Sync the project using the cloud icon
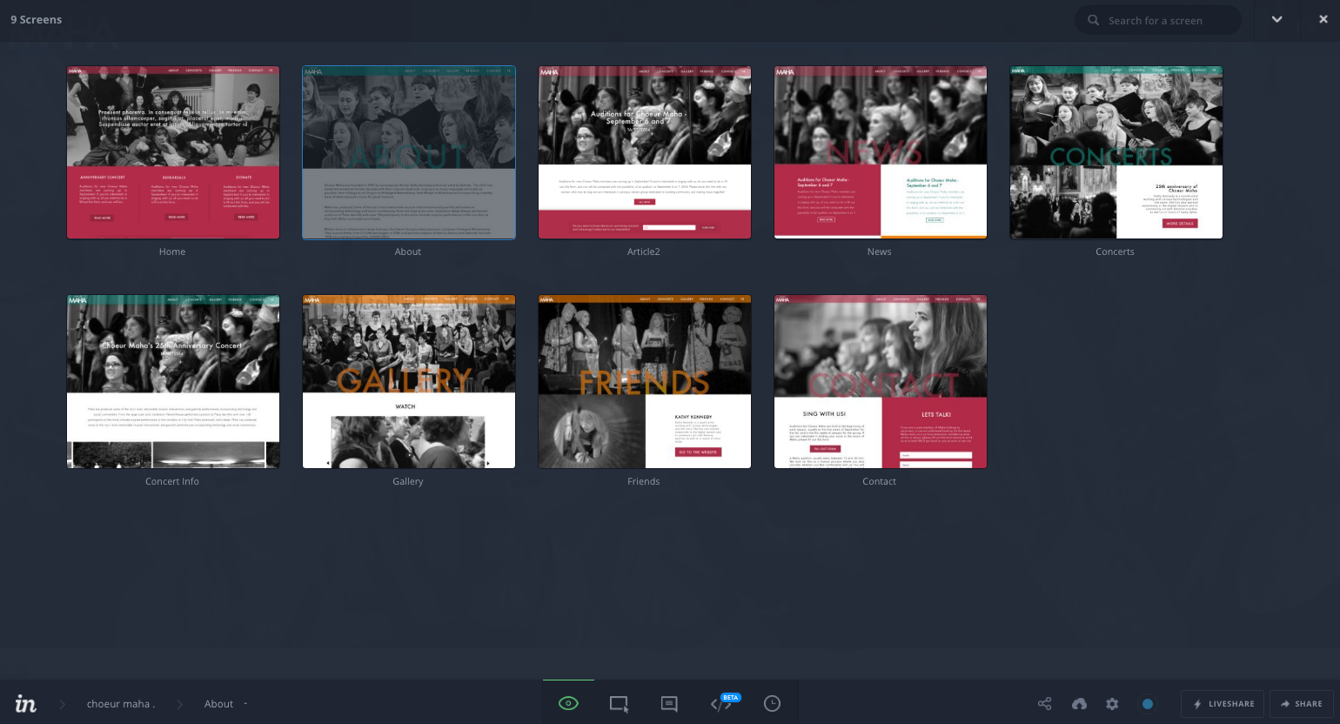The image size is (1340, 724). click(x=1079, y=704)
